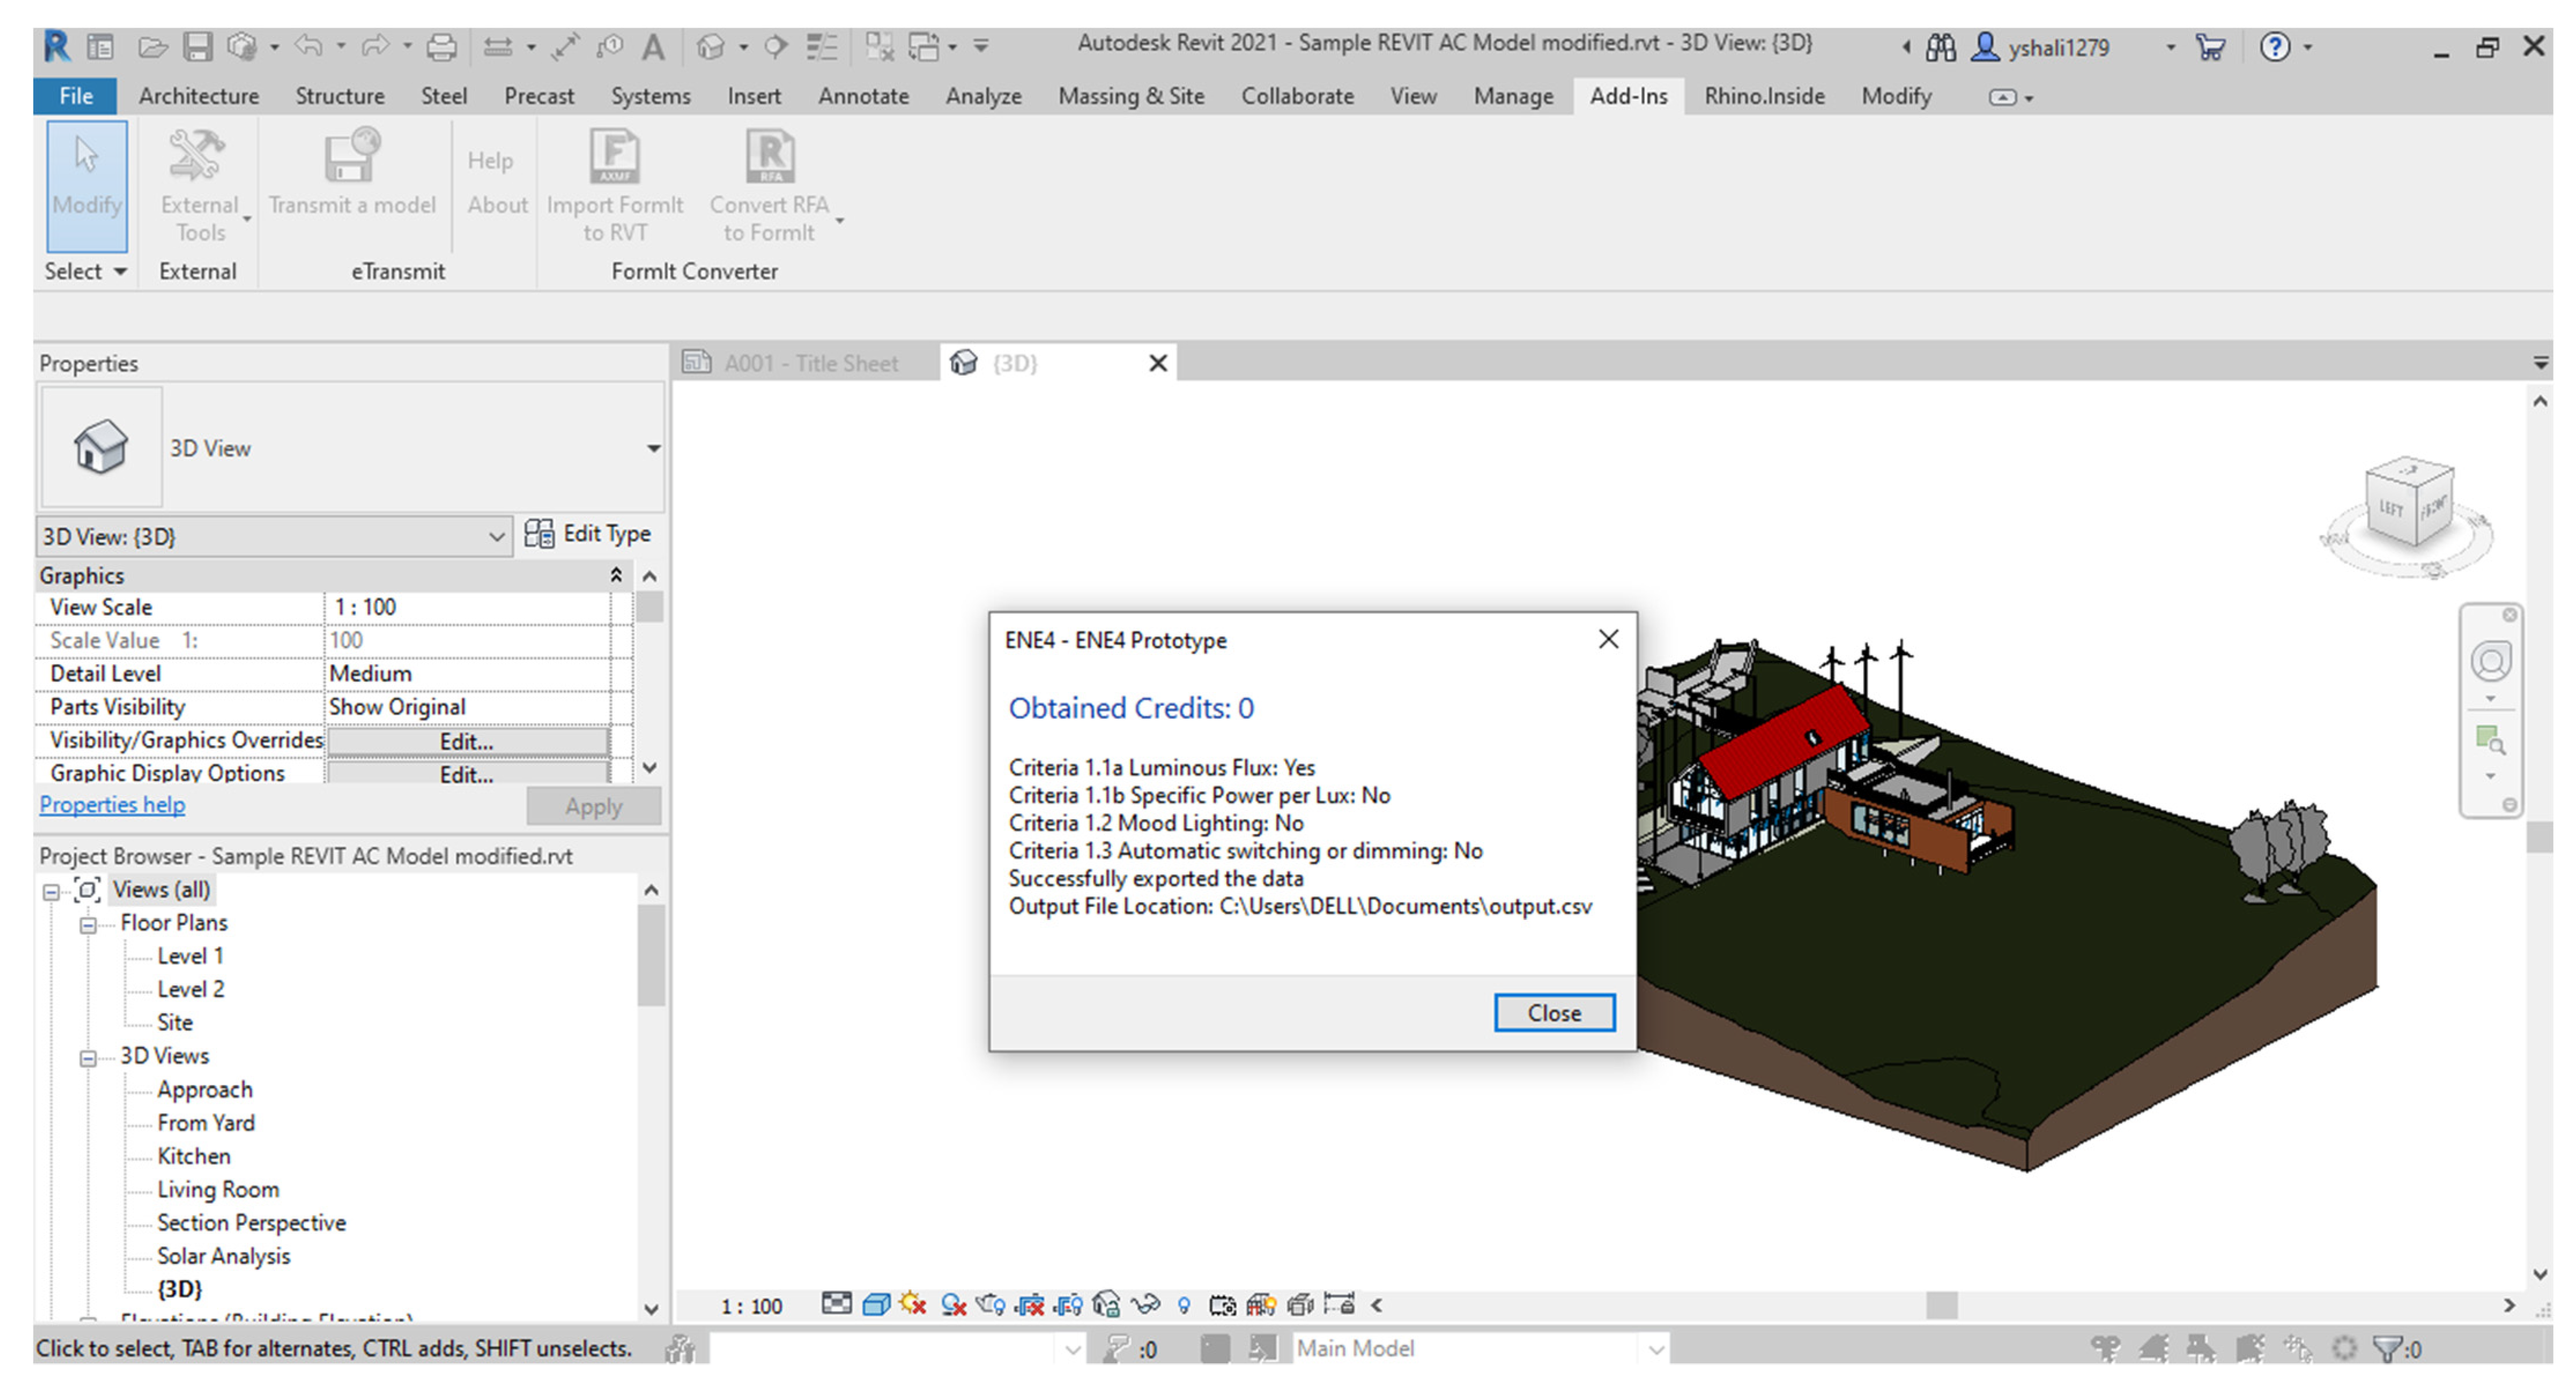Open the Solar Analysis 3D view
This screenshot has width=2576, height=1391.
tap(223, 1256)
